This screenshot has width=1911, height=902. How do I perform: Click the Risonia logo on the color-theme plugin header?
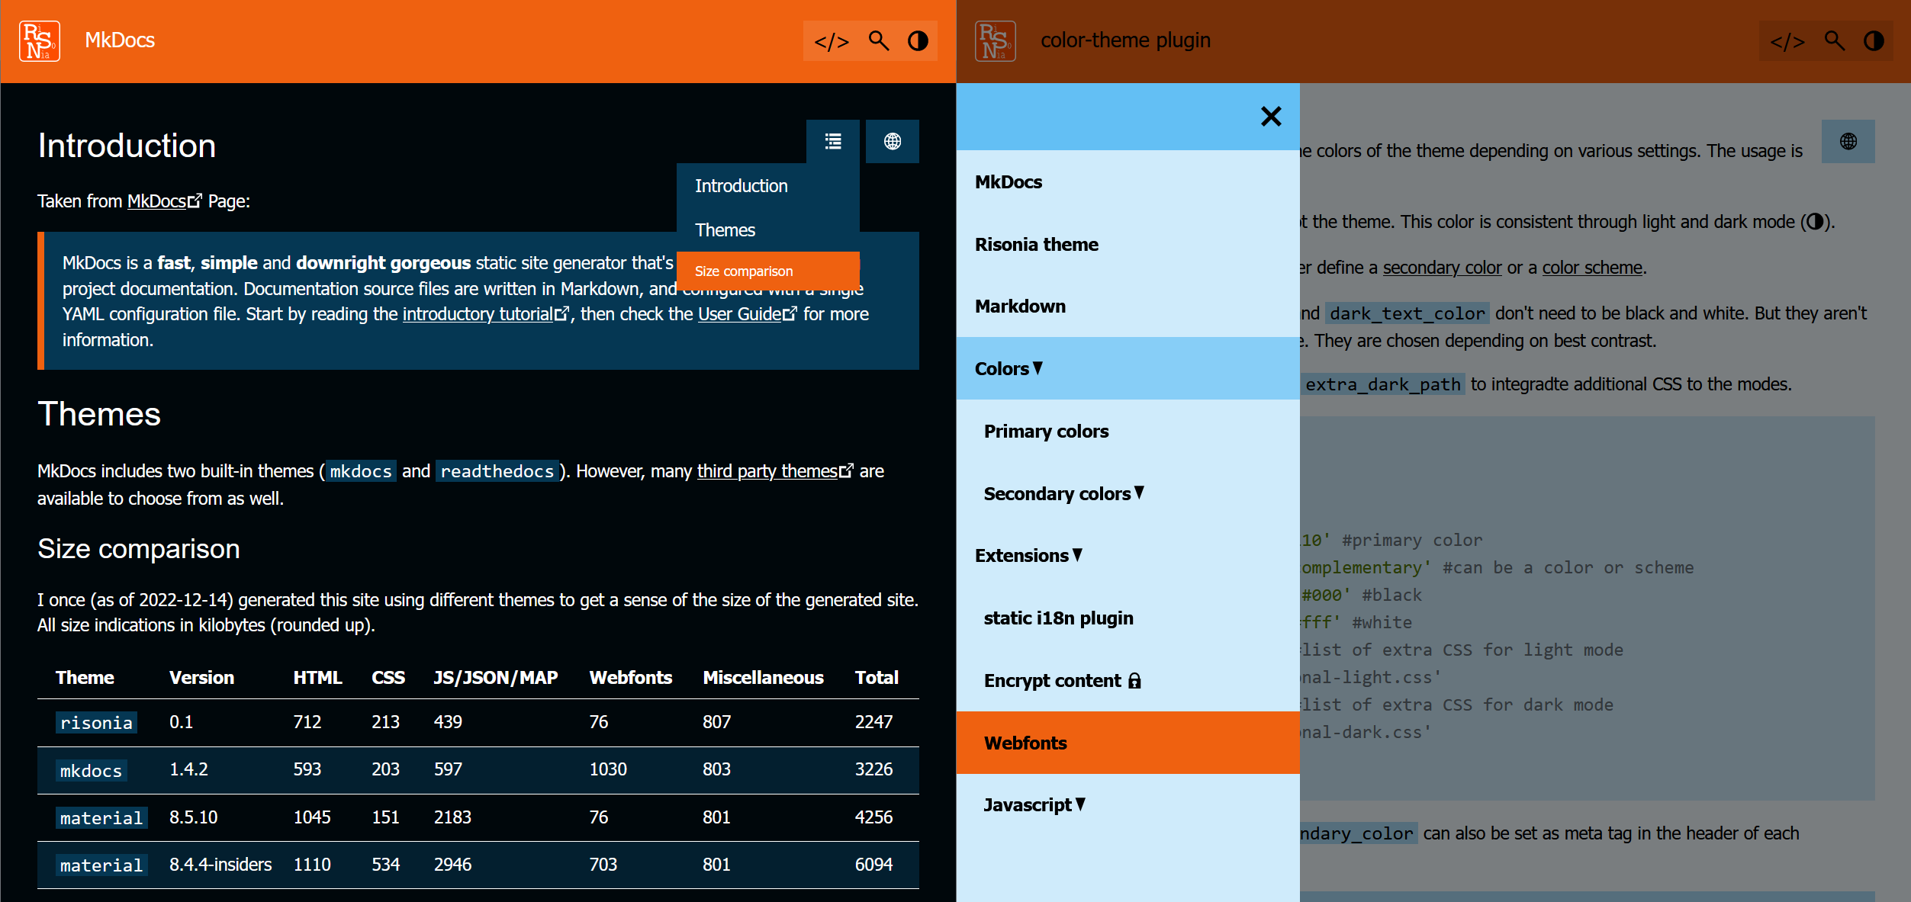pyautogui.click(x=996, y=41)
